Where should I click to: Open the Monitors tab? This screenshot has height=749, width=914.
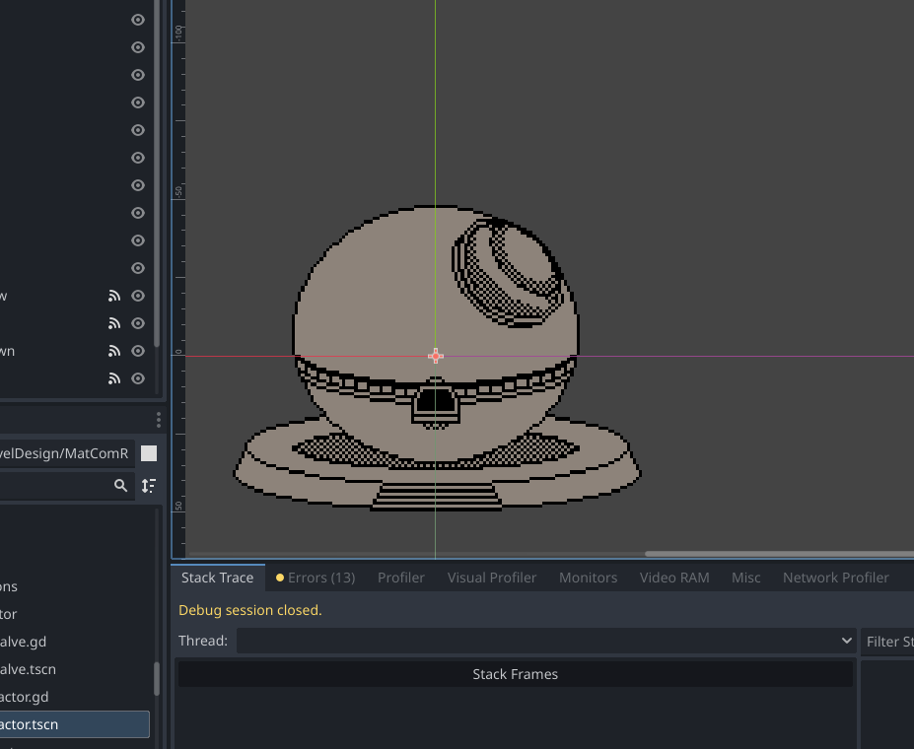(588, 578)
